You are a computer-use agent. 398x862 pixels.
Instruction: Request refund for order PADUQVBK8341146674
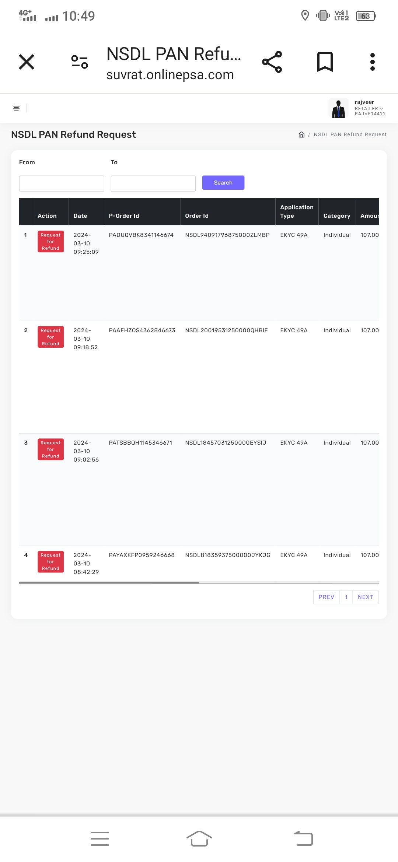click(50, 242)
